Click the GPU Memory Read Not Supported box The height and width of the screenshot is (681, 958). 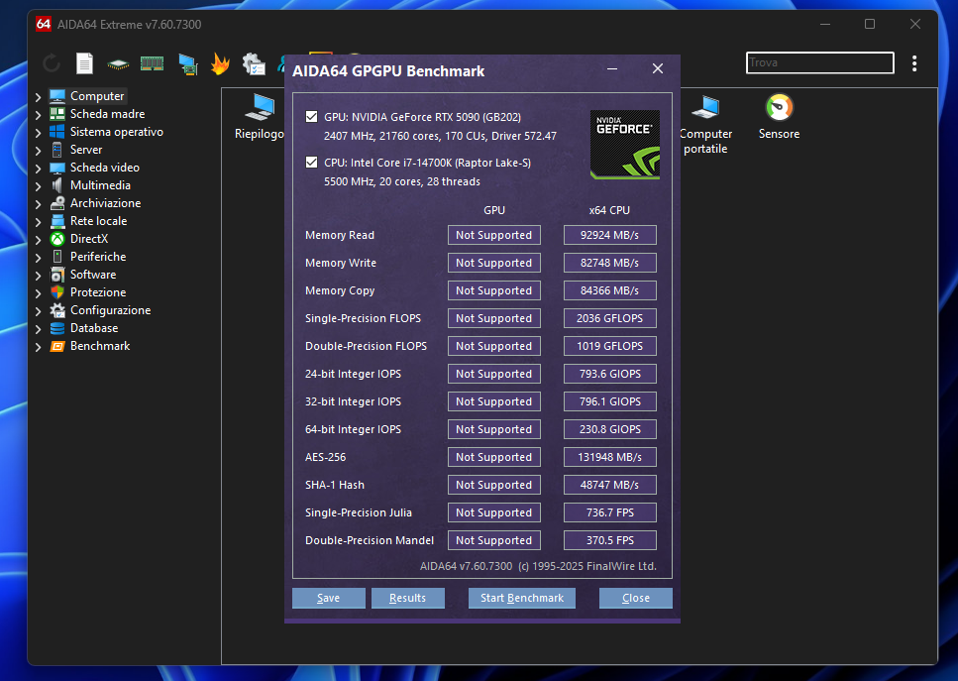(493, 235)
